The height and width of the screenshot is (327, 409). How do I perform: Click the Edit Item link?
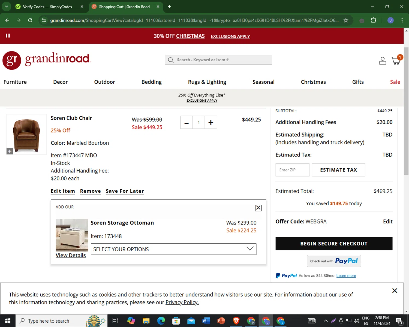(x=63, y=191)
